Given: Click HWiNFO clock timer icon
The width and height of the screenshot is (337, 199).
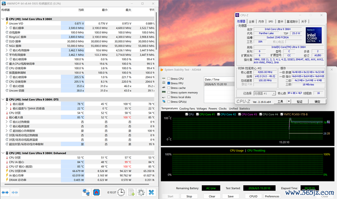Looking at the screenshot, I should tap(121, 192).
